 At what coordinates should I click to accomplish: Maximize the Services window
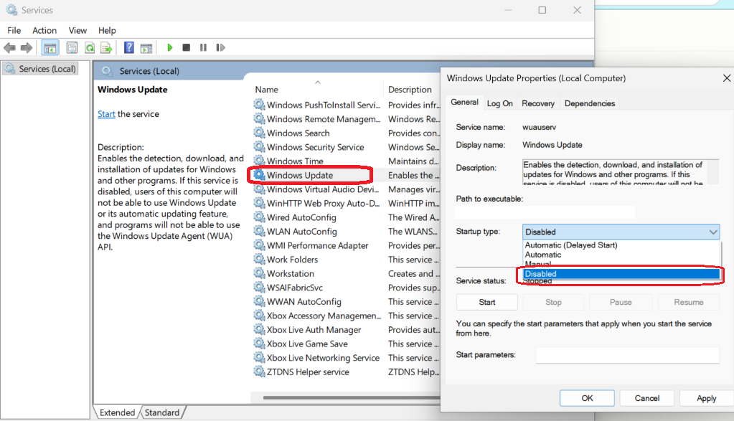pyautogui.click(x=542, y=10)
